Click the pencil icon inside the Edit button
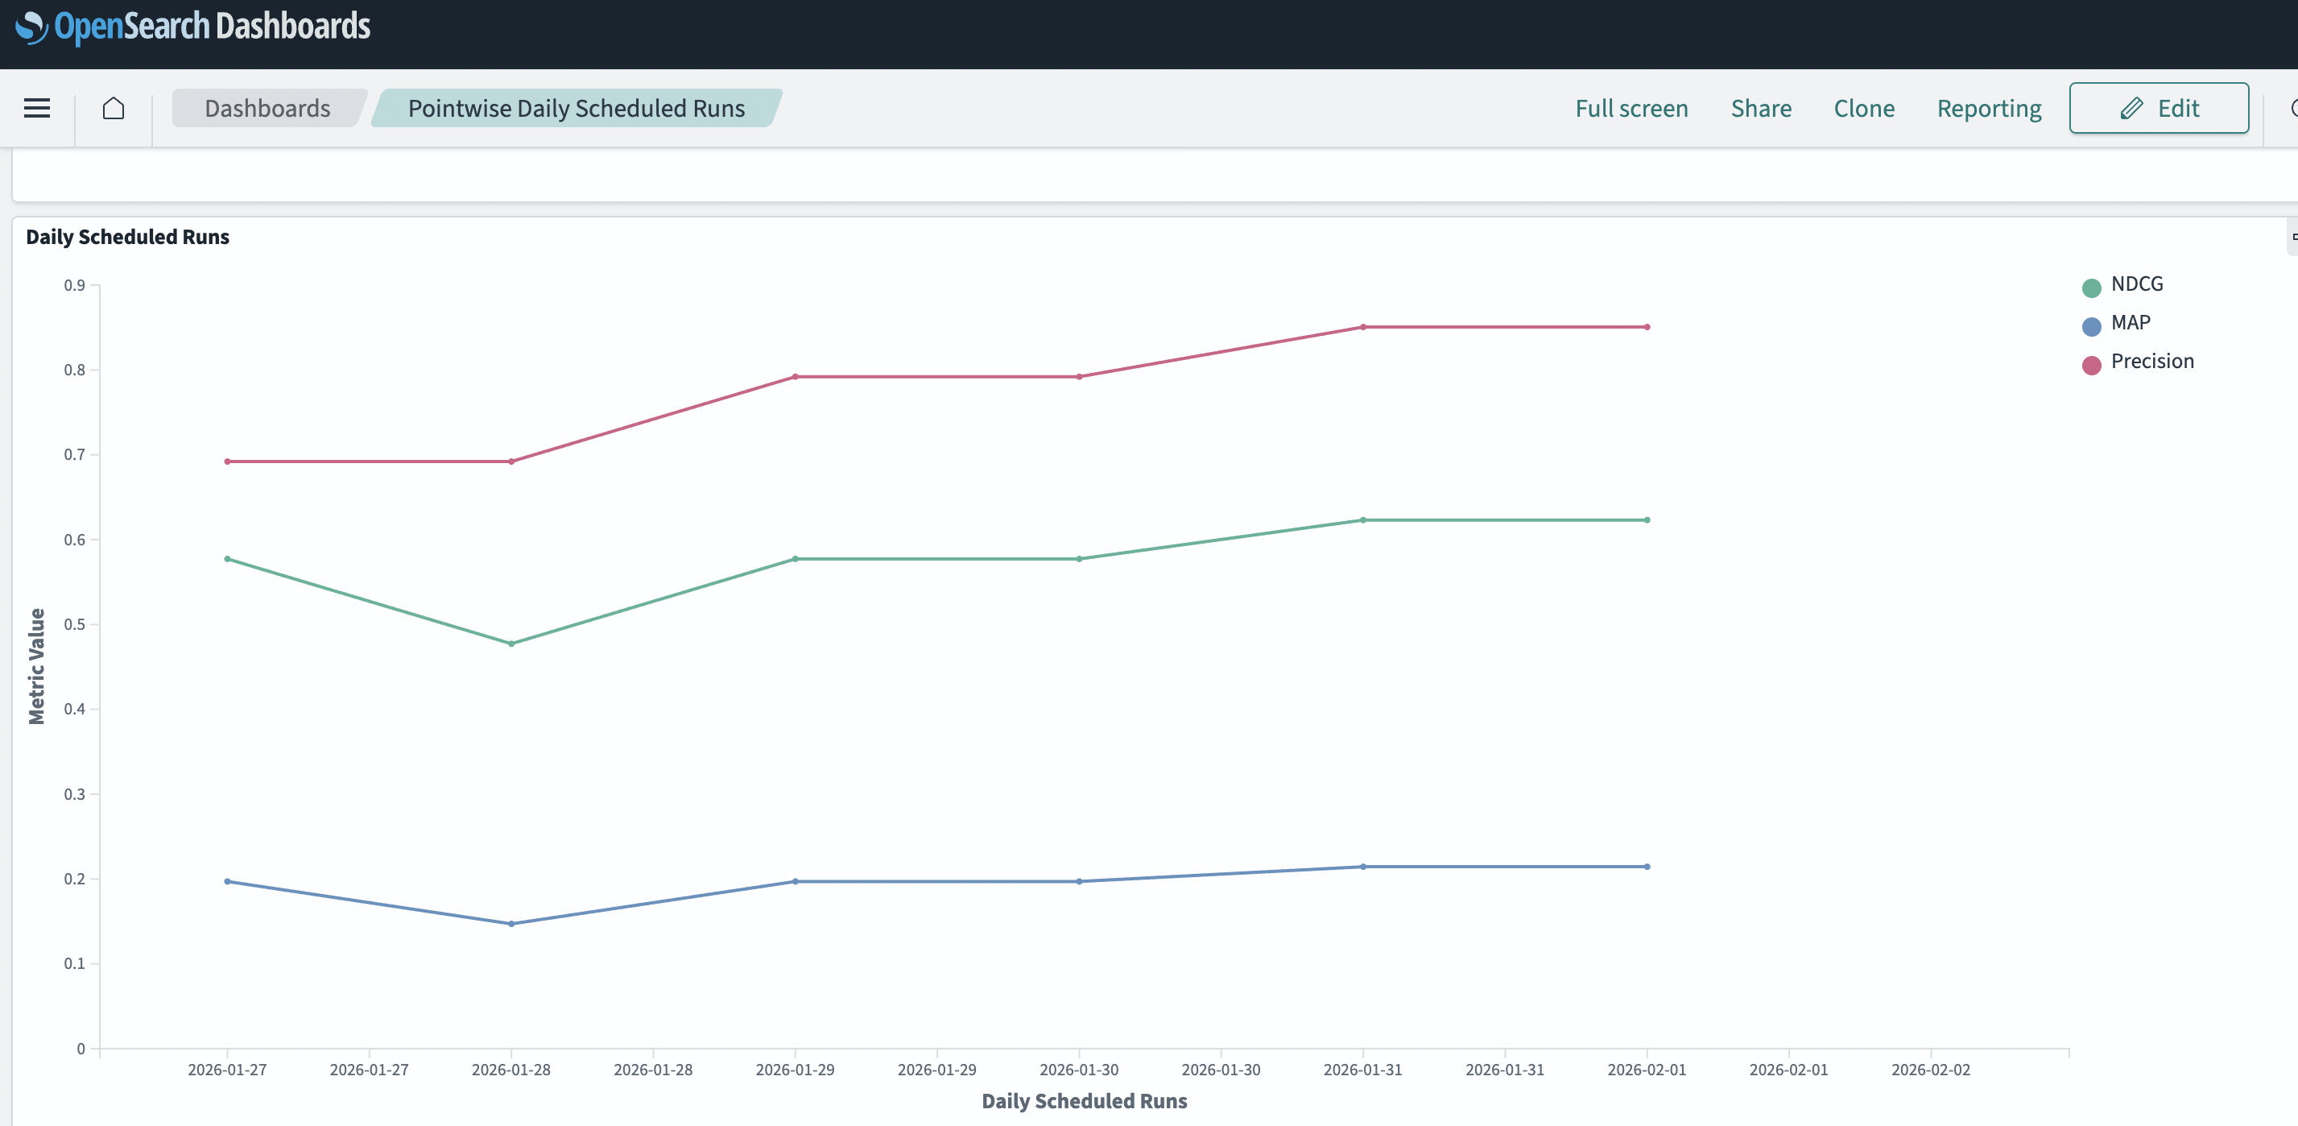The height and width of the screenshot is (1126, 2298). [x=2131, y=108]
